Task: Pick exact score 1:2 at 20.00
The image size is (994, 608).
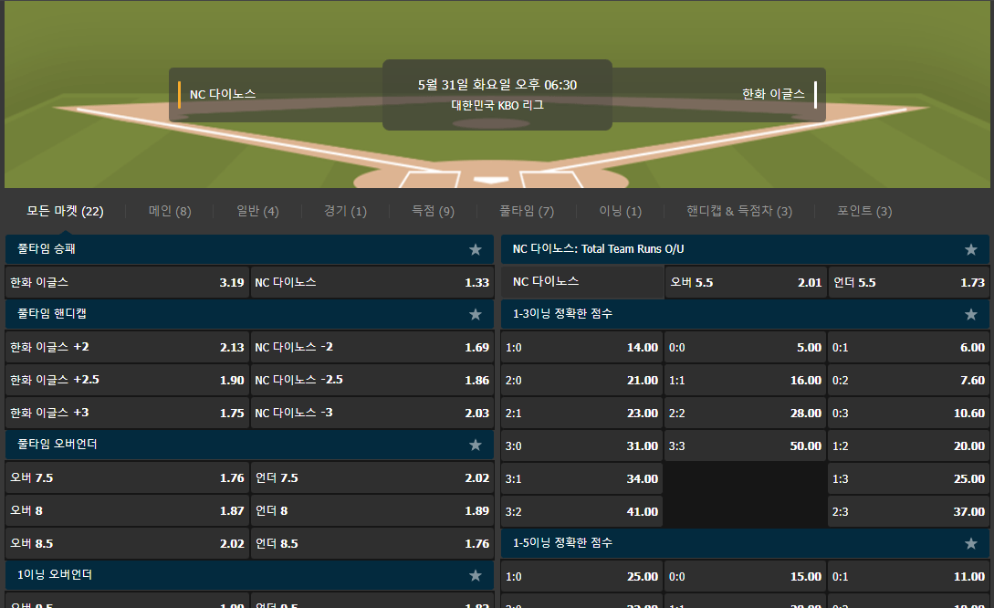Action: point(909,446)
